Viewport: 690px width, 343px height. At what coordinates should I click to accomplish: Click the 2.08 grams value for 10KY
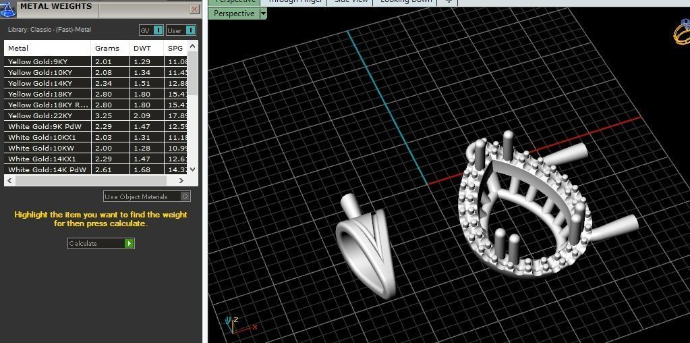point(103,72)
